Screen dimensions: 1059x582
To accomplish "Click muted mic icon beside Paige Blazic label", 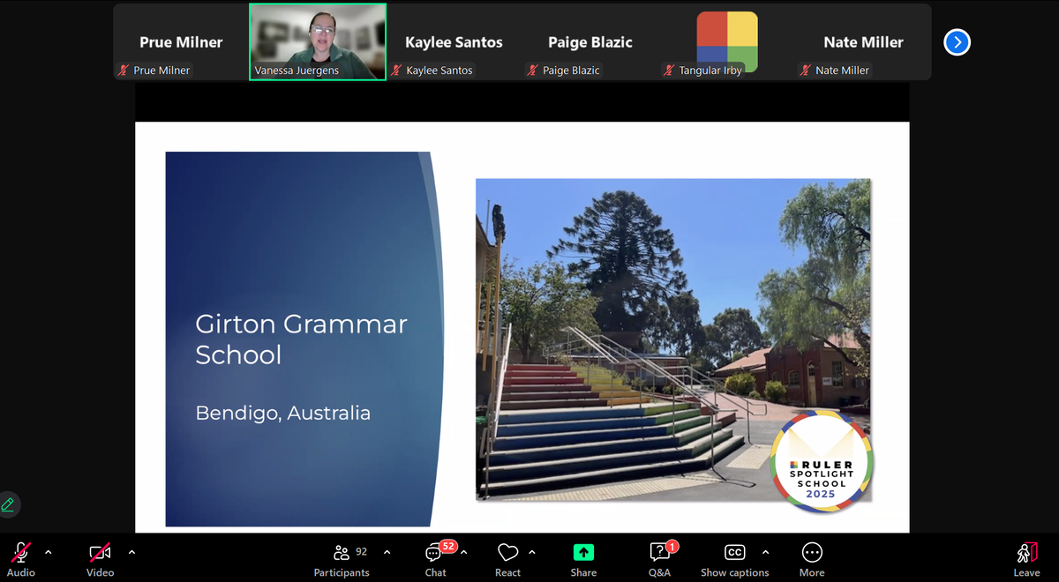I will tap(533, 71).
